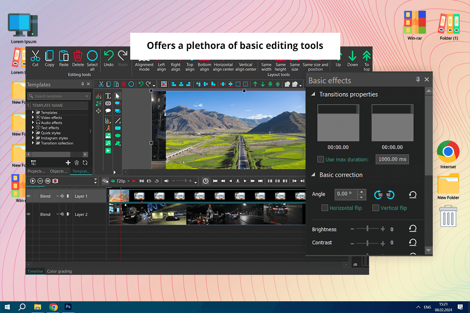This screenshot has height=313, width=470.
Task: Expand the Audio effects tree node
Action: (33, 122)
